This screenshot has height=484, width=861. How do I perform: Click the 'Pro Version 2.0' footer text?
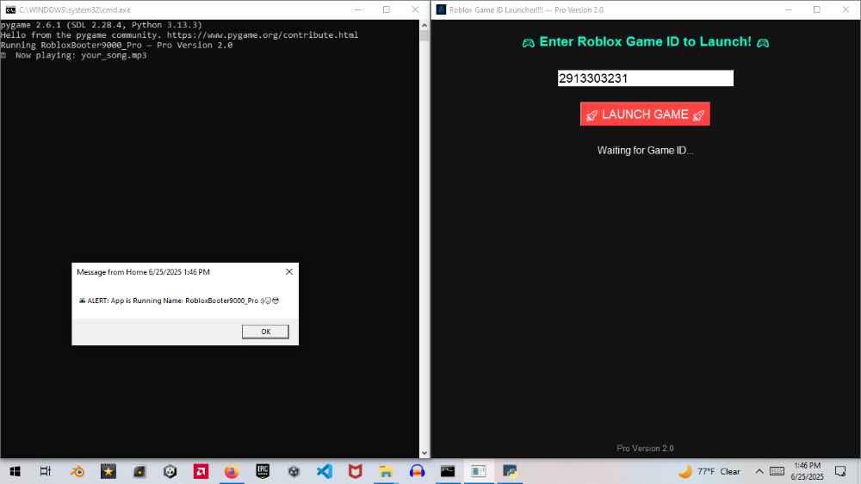645,449
